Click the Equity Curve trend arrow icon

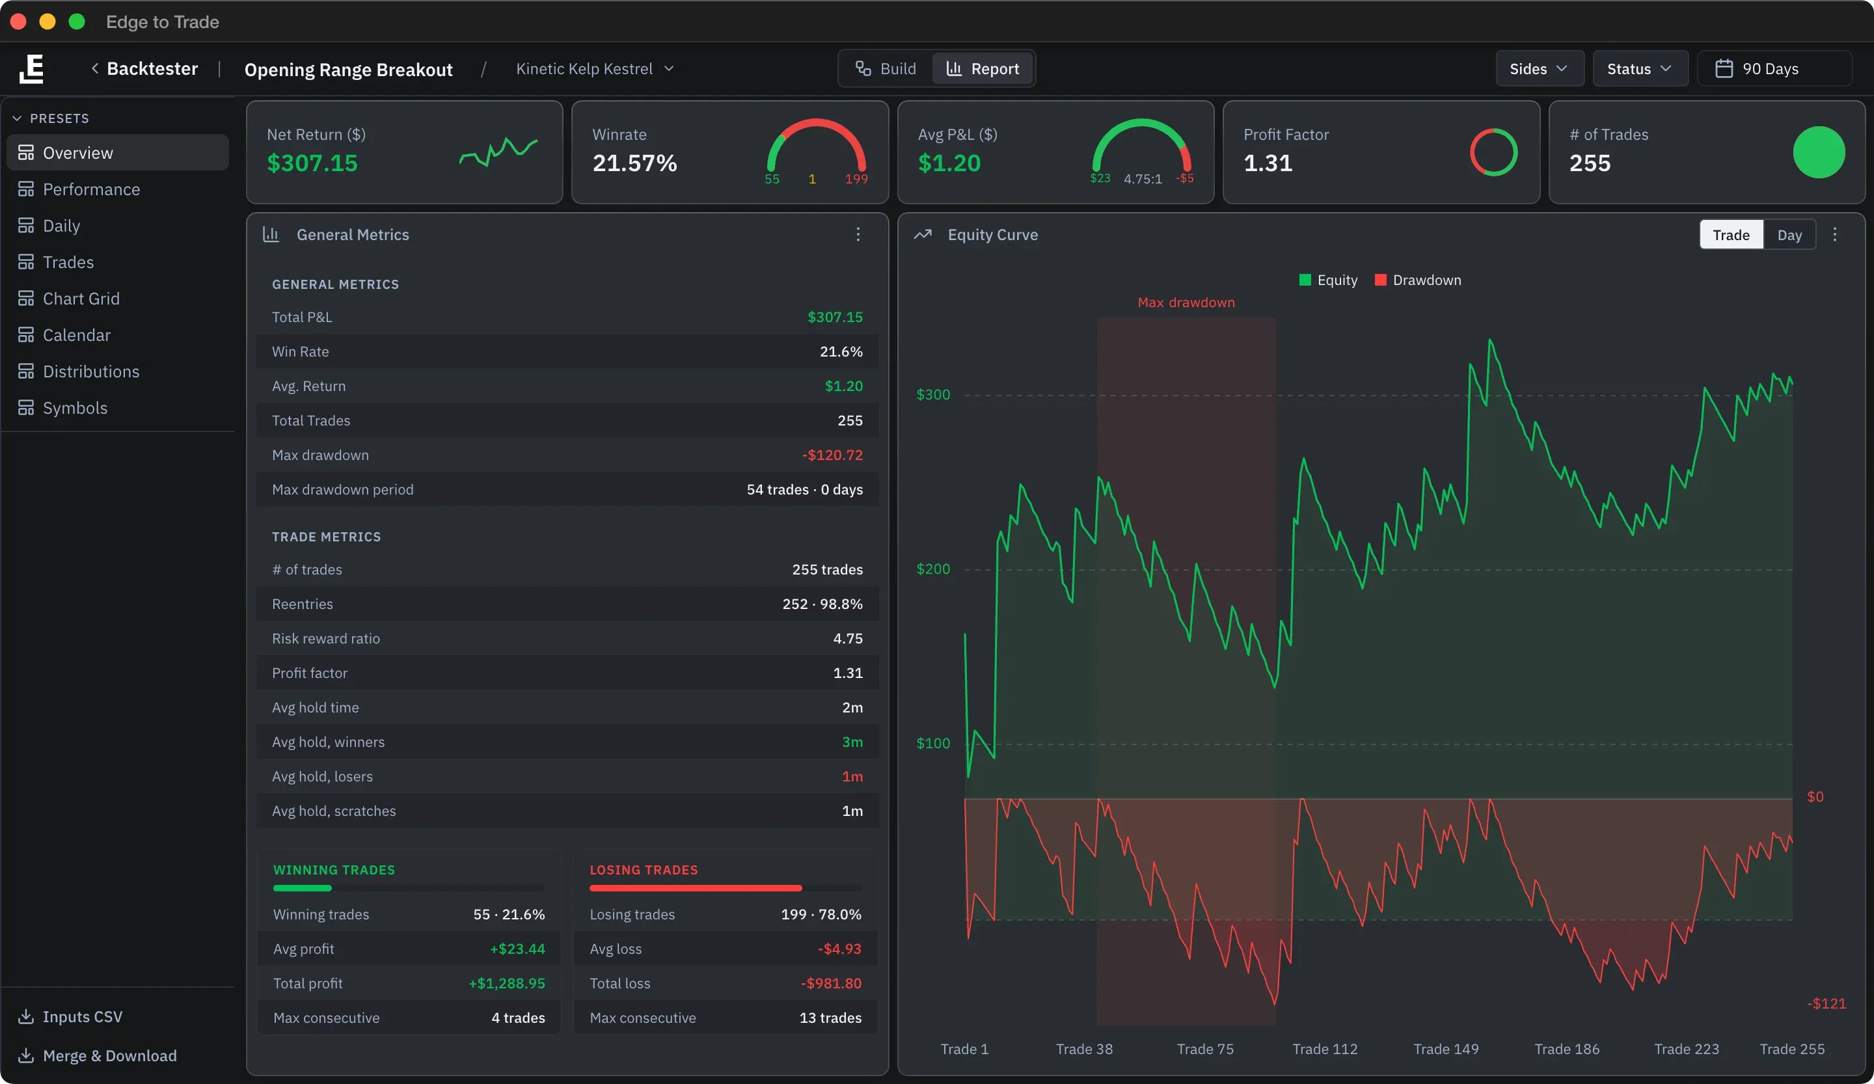pyautogui.click(x=923, y=234)
